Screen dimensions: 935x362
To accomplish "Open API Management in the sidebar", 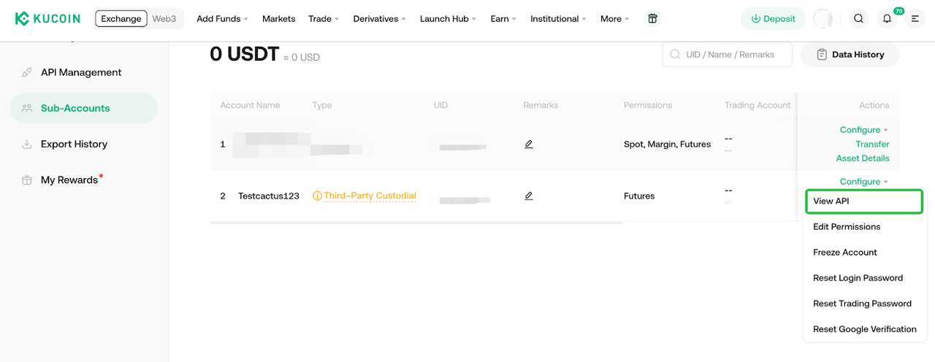I will pos(81,72).
